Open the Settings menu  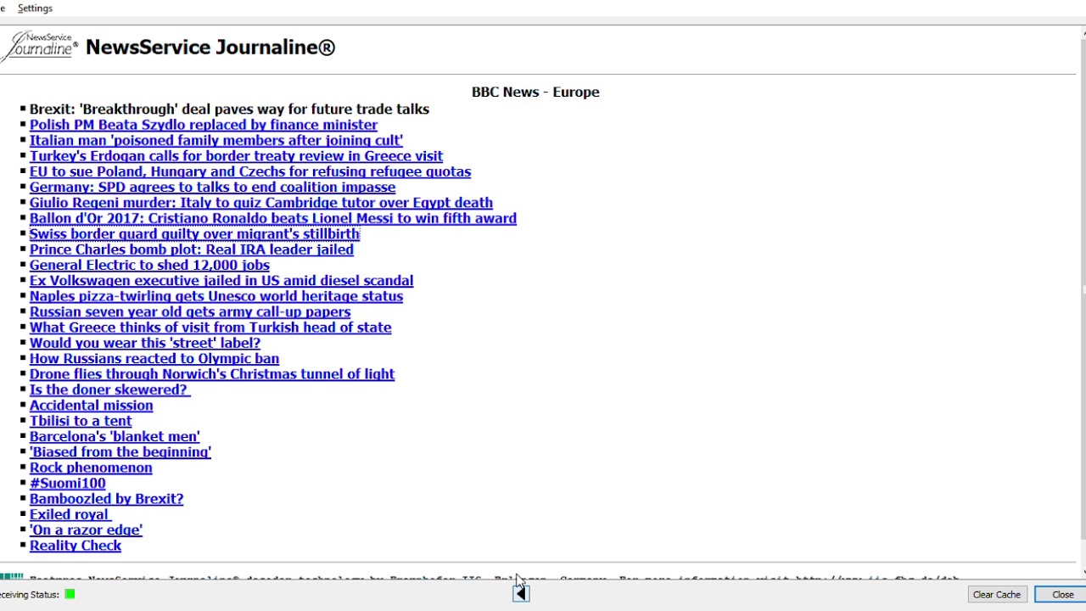pos(35,8)
